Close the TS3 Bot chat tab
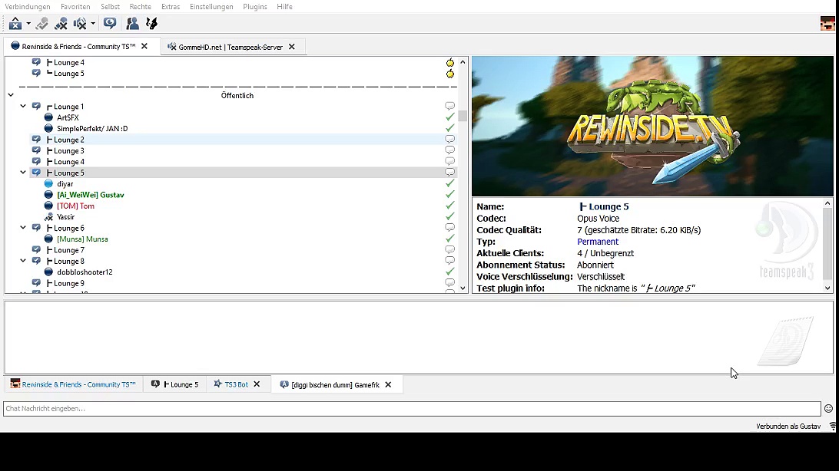839x471 pixels. pyautogui.click(x=257, y=384)
